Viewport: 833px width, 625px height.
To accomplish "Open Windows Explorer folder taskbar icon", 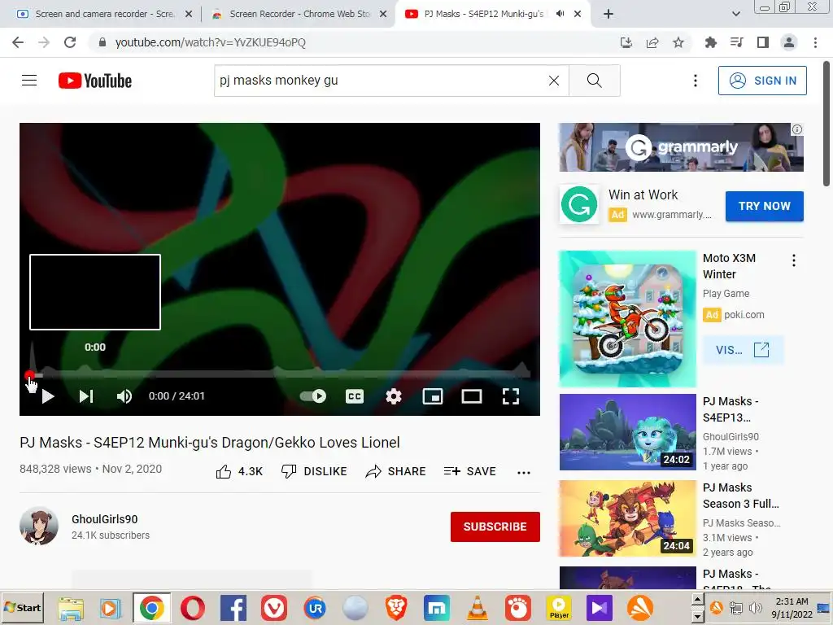I will [x=71, y=608].
